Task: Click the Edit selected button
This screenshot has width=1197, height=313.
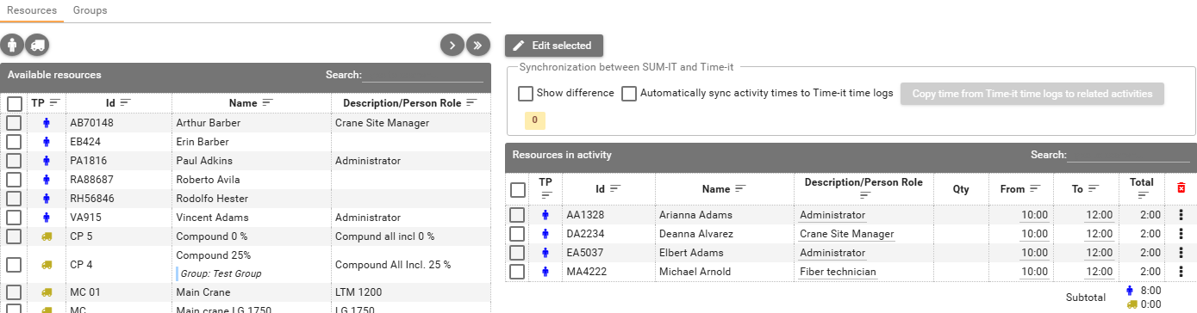Action: point(554,46)
